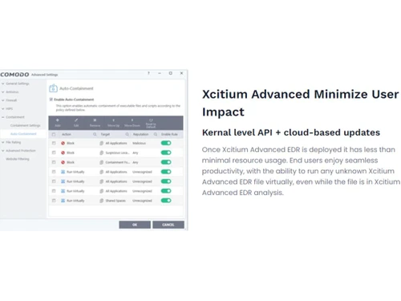Check the Shared Spaces rule row checkbox
This screenshot has height=301, width=401.
click(x=54, y=201)
